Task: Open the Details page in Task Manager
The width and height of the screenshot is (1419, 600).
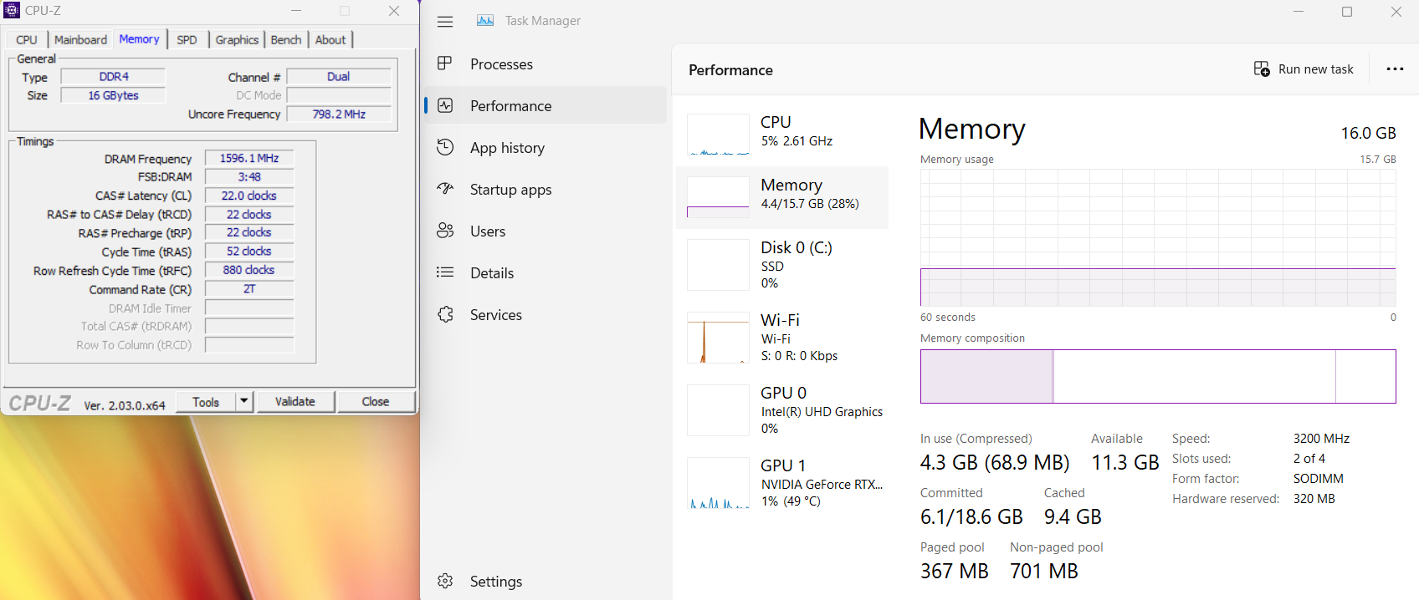Action: click(546, 272)
